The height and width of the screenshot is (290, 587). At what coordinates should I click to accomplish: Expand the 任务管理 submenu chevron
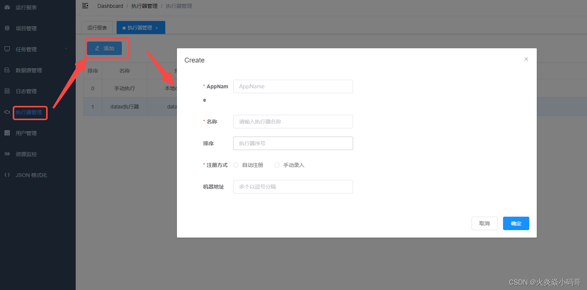(x=66, y=49)
